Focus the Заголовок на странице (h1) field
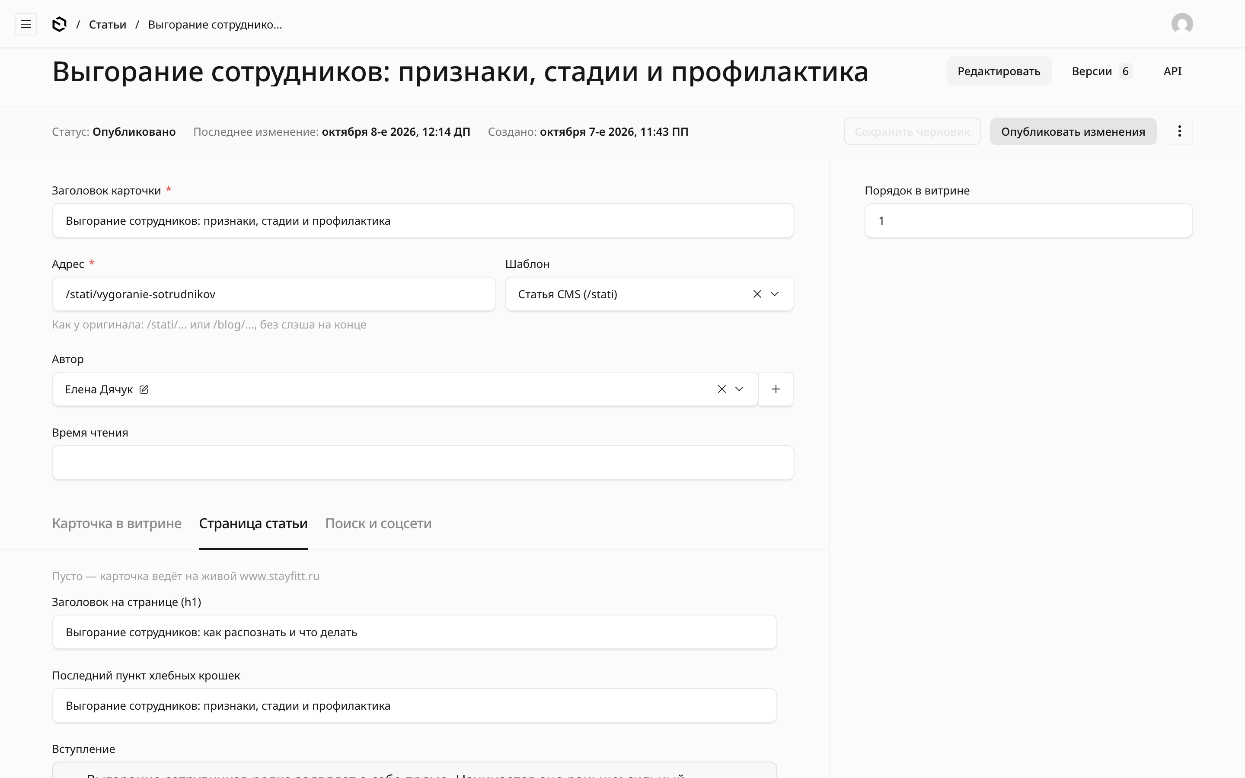The width and height of the screenshot is (1245, 778). [x=414, y=632]
